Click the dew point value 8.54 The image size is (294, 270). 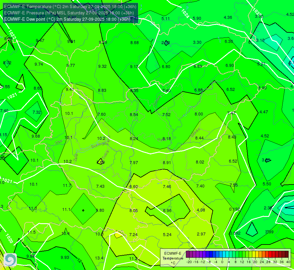coord(134,115)
